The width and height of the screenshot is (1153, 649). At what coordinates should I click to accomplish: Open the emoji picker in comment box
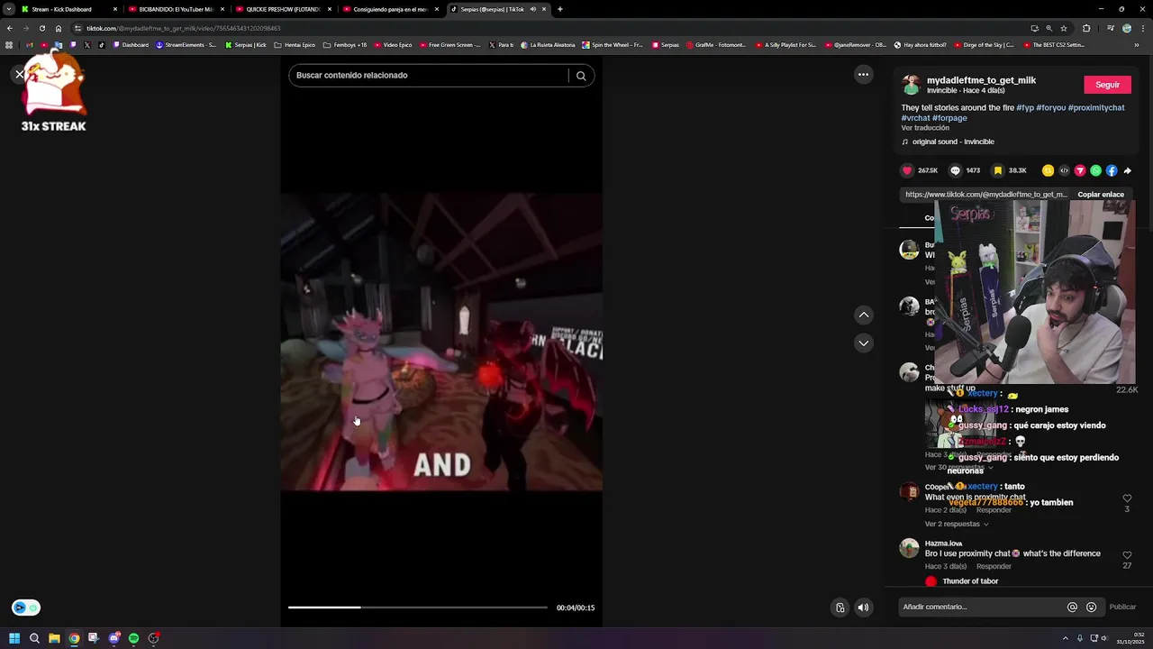click(1091, 607)
